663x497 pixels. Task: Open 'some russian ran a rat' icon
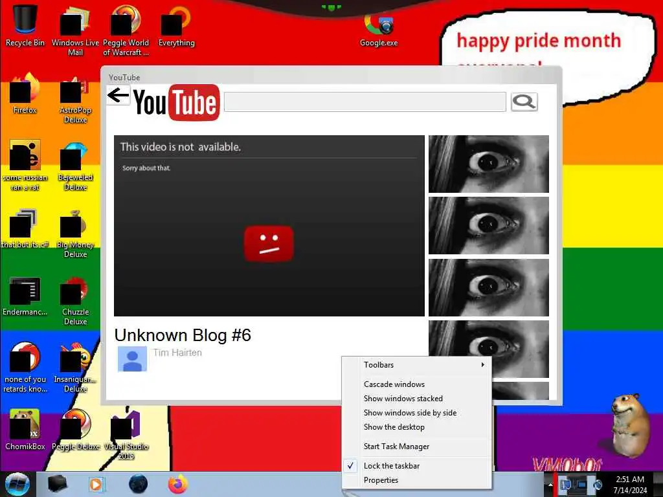click(25, 165)
